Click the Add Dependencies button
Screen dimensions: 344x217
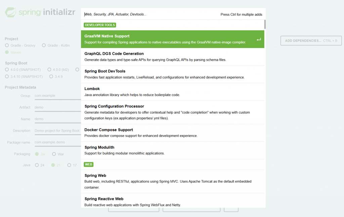point(311,41)
